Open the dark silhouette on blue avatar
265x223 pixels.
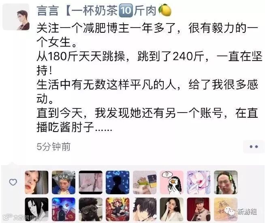(118, 182)
